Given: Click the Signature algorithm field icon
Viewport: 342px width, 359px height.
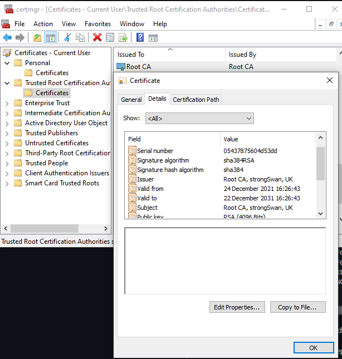Looking at the screenshot, I should pos(132,160).
